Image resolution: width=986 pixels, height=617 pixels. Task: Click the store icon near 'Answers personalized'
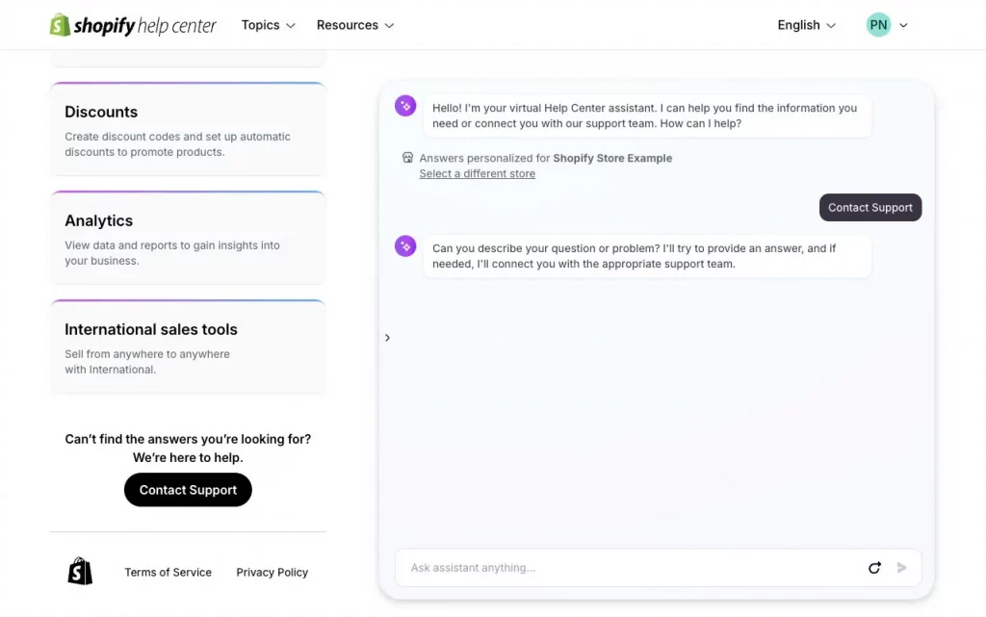(x=407, y=158)
